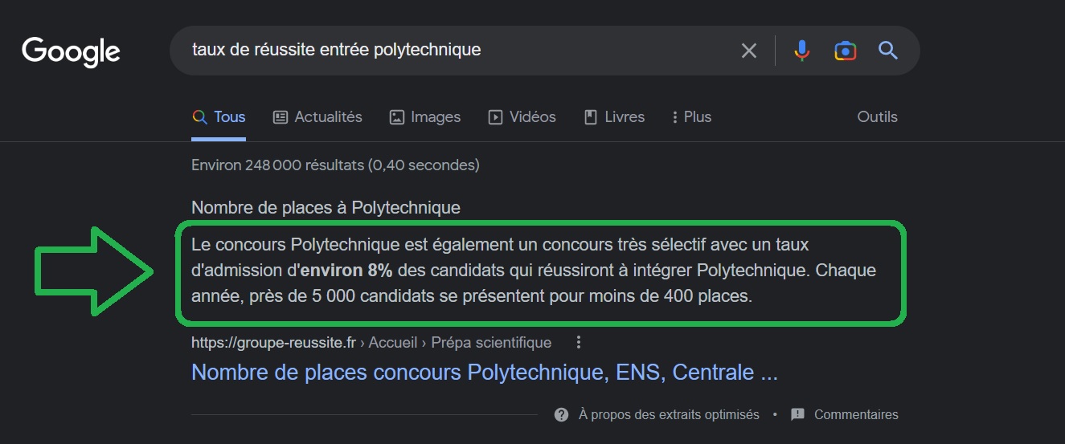Switch to the Actualités tab
Image resolution: width=1065 pixels, height=444 pixels.
click(x=317, y=117)
